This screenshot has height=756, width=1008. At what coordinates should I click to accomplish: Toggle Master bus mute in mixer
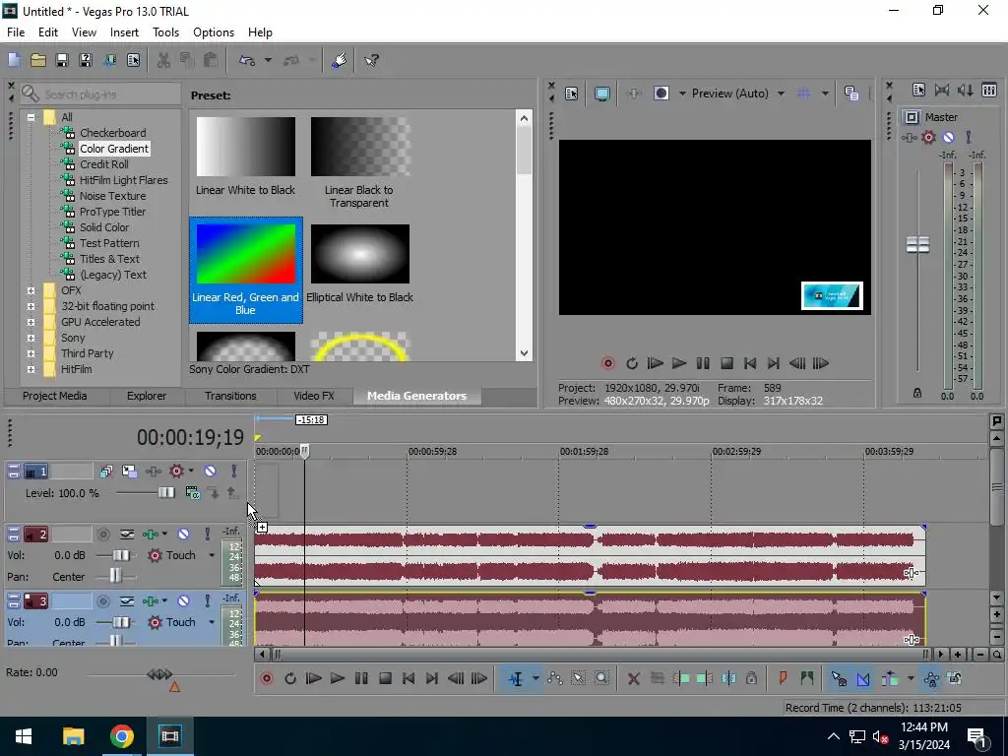(948, 137)
